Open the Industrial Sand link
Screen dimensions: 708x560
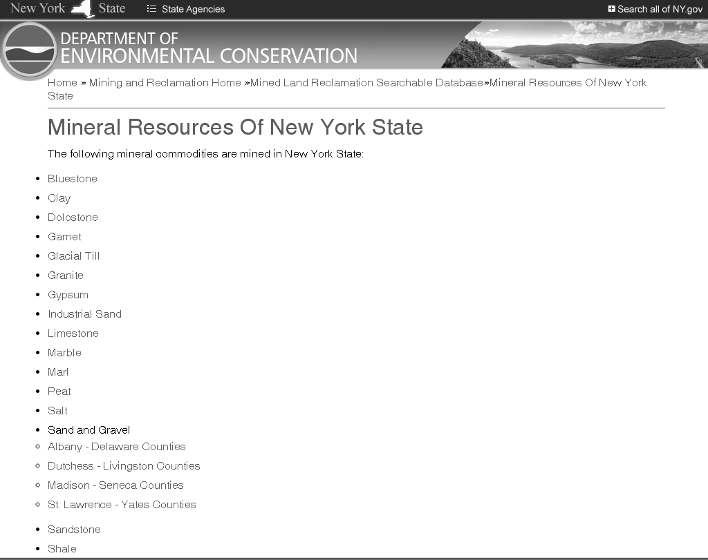pyautogui.click(x=84, y=314)
